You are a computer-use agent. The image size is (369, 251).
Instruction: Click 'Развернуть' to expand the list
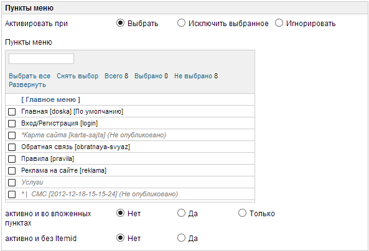[x=27, y=84]
